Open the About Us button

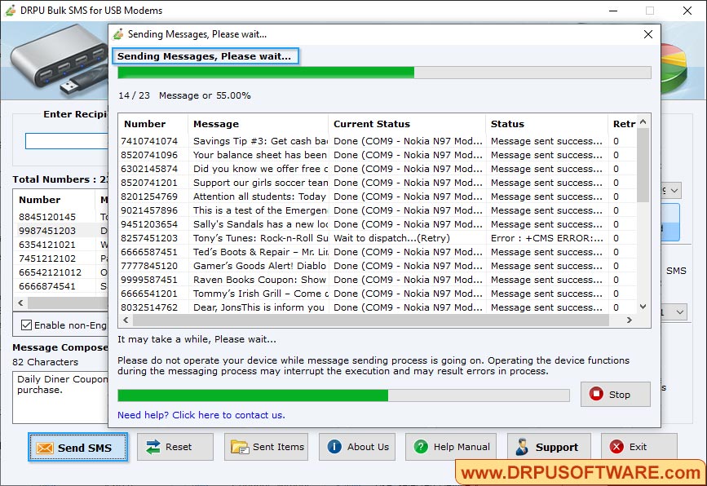pyautogui.click(x=357, y=447)
